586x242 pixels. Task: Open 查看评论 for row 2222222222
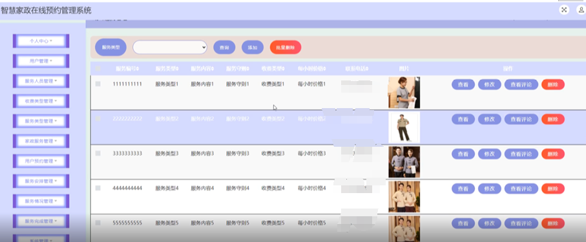(x=521, y=119)
